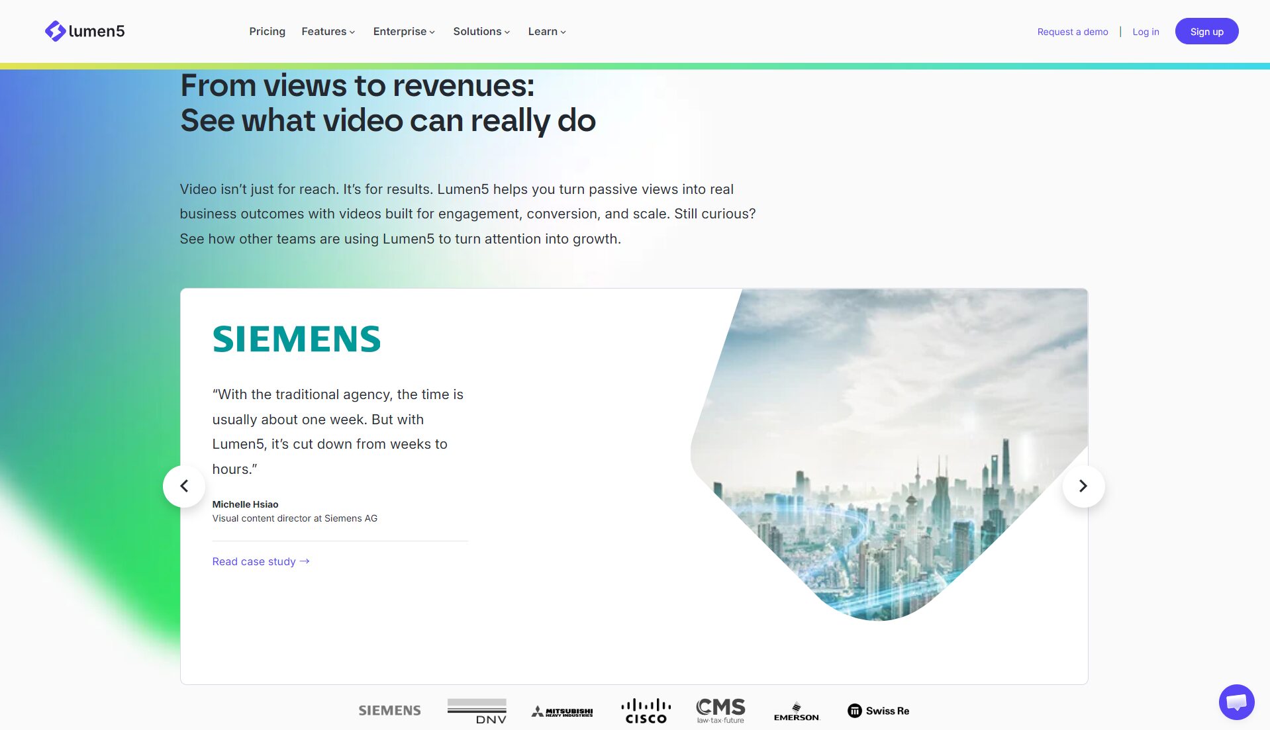This screenshot has width=1270, height=730.
Task: Expand the Enterprise dropdown menu
Action: click(404, 32)
